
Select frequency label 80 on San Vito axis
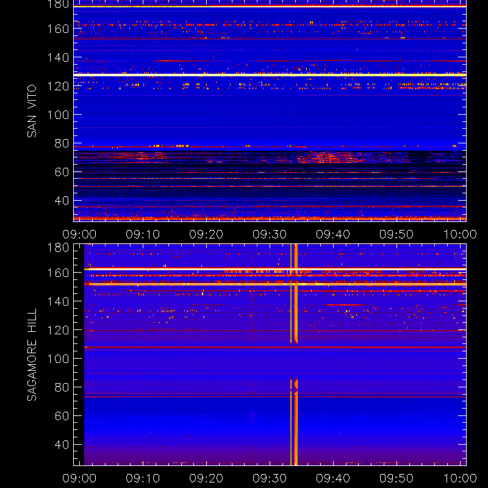pyautogui.click(x=62, y=143)
